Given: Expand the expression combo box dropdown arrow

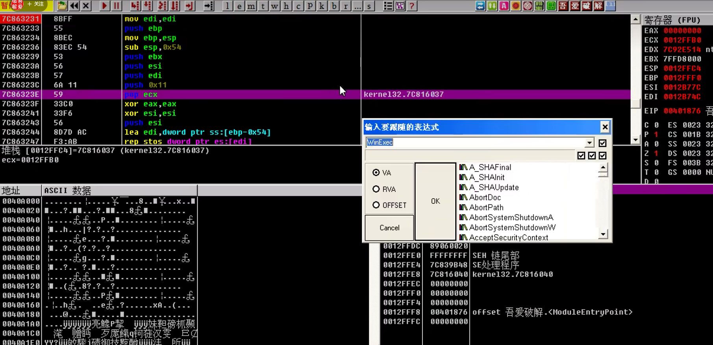Looking at the screenshot, I should tap(589, 142).
